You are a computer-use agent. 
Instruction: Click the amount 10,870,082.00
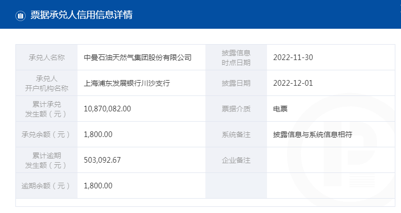tap(107, 109)
